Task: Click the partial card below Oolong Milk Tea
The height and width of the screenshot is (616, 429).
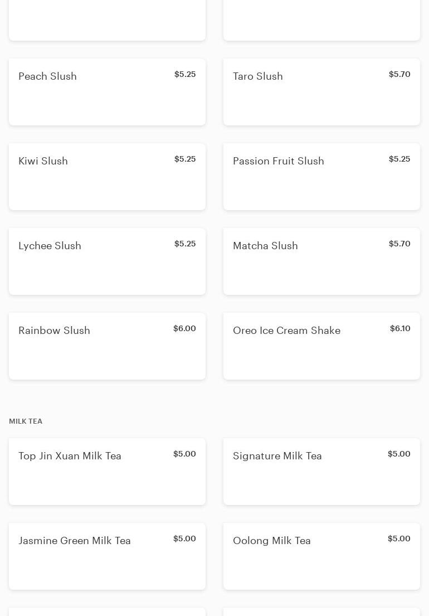Action: tap(321, 612)
